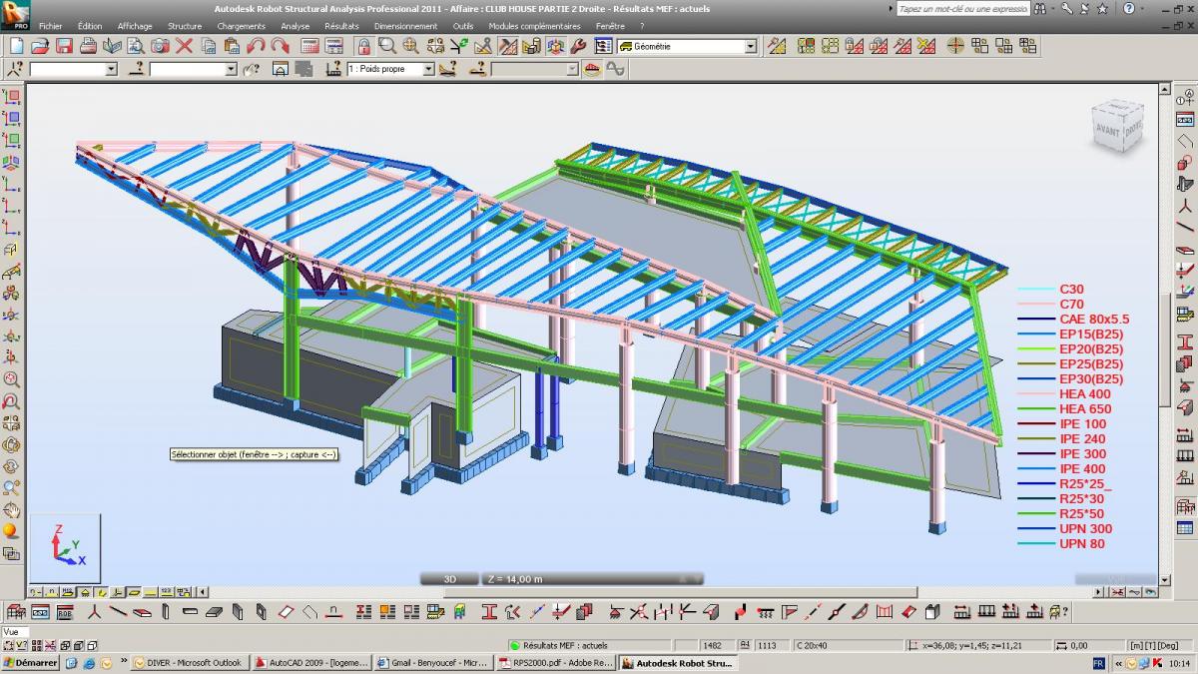The height and width of the screenshot is (674, 1198).
Task: Click the C 20x40 section status field
Action: (848, 645)
